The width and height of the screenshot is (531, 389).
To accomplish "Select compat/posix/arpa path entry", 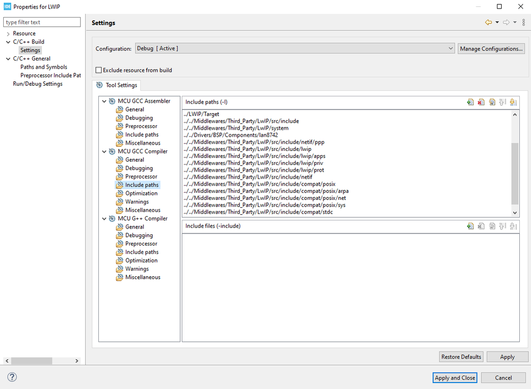I will [x=266, y=191].
